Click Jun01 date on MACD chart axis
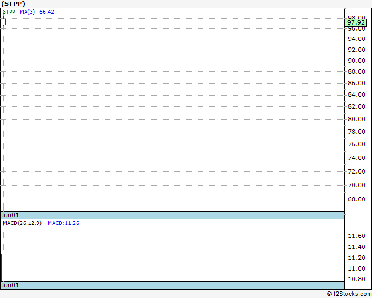372x298 pixels. 10,285
